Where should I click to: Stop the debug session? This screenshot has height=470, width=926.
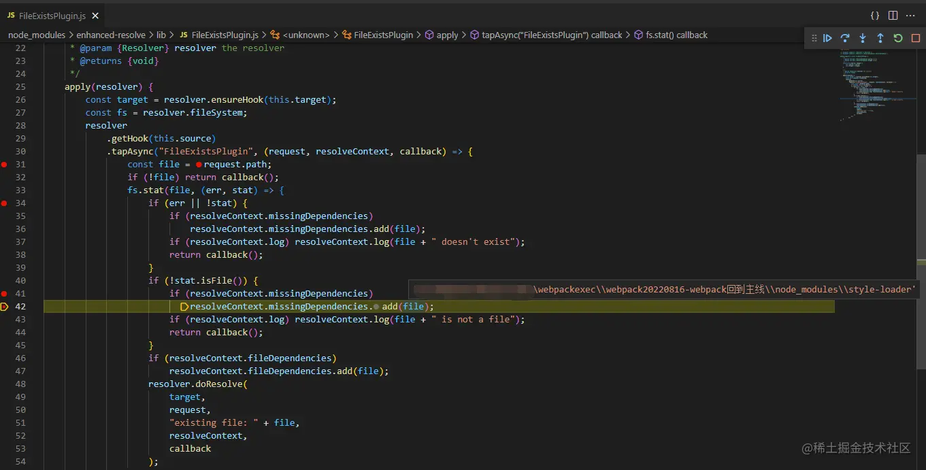click(916, 38)
